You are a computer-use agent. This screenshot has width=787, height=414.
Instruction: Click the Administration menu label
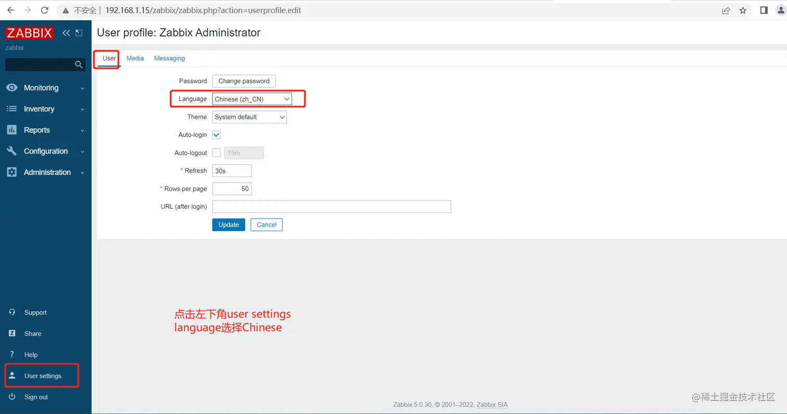click(47, 172)
